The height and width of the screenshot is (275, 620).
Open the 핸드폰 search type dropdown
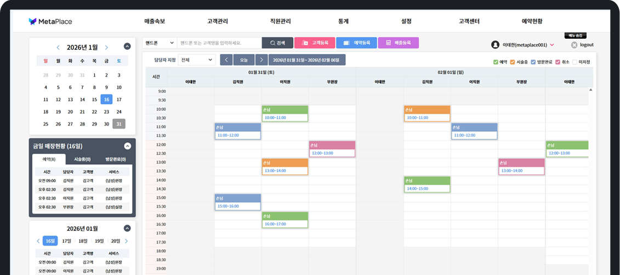pos(159,43)
